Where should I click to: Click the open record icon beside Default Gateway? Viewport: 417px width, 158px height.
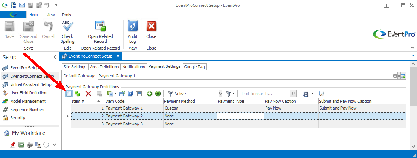point(403,76)
